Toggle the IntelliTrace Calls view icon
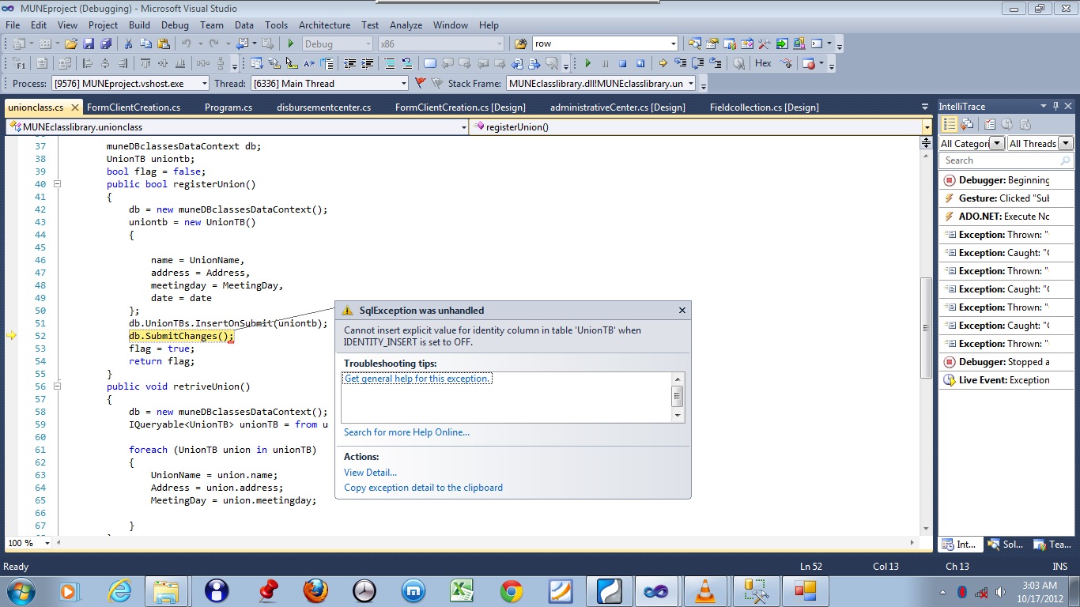This screenshot has width=1080, height=607. [966, 124]
